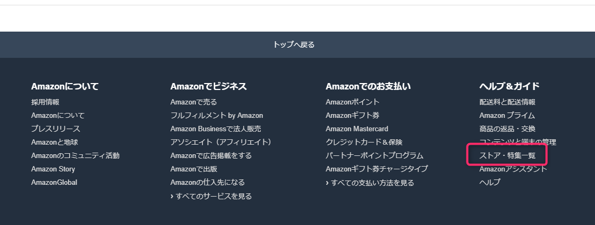This screenshot has width=595, height=225.
Task: Click the AmazonGlobal link
Action: pyautogui.click(x=54, y=182)
